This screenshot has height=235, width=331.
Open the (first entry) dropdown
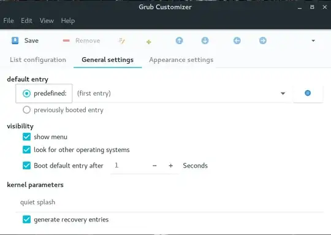183,93
